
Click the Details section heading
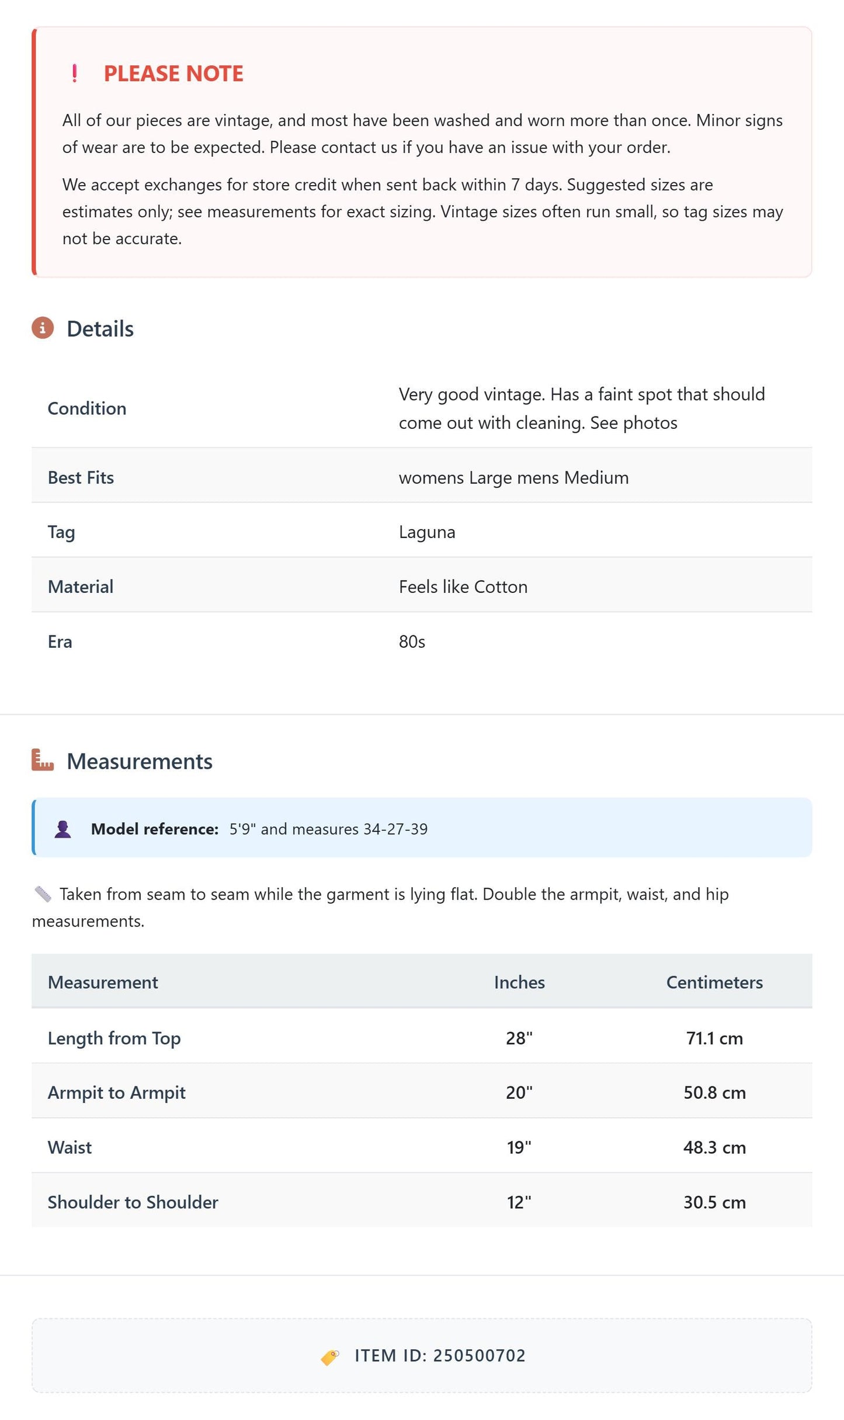pos(100,329)
